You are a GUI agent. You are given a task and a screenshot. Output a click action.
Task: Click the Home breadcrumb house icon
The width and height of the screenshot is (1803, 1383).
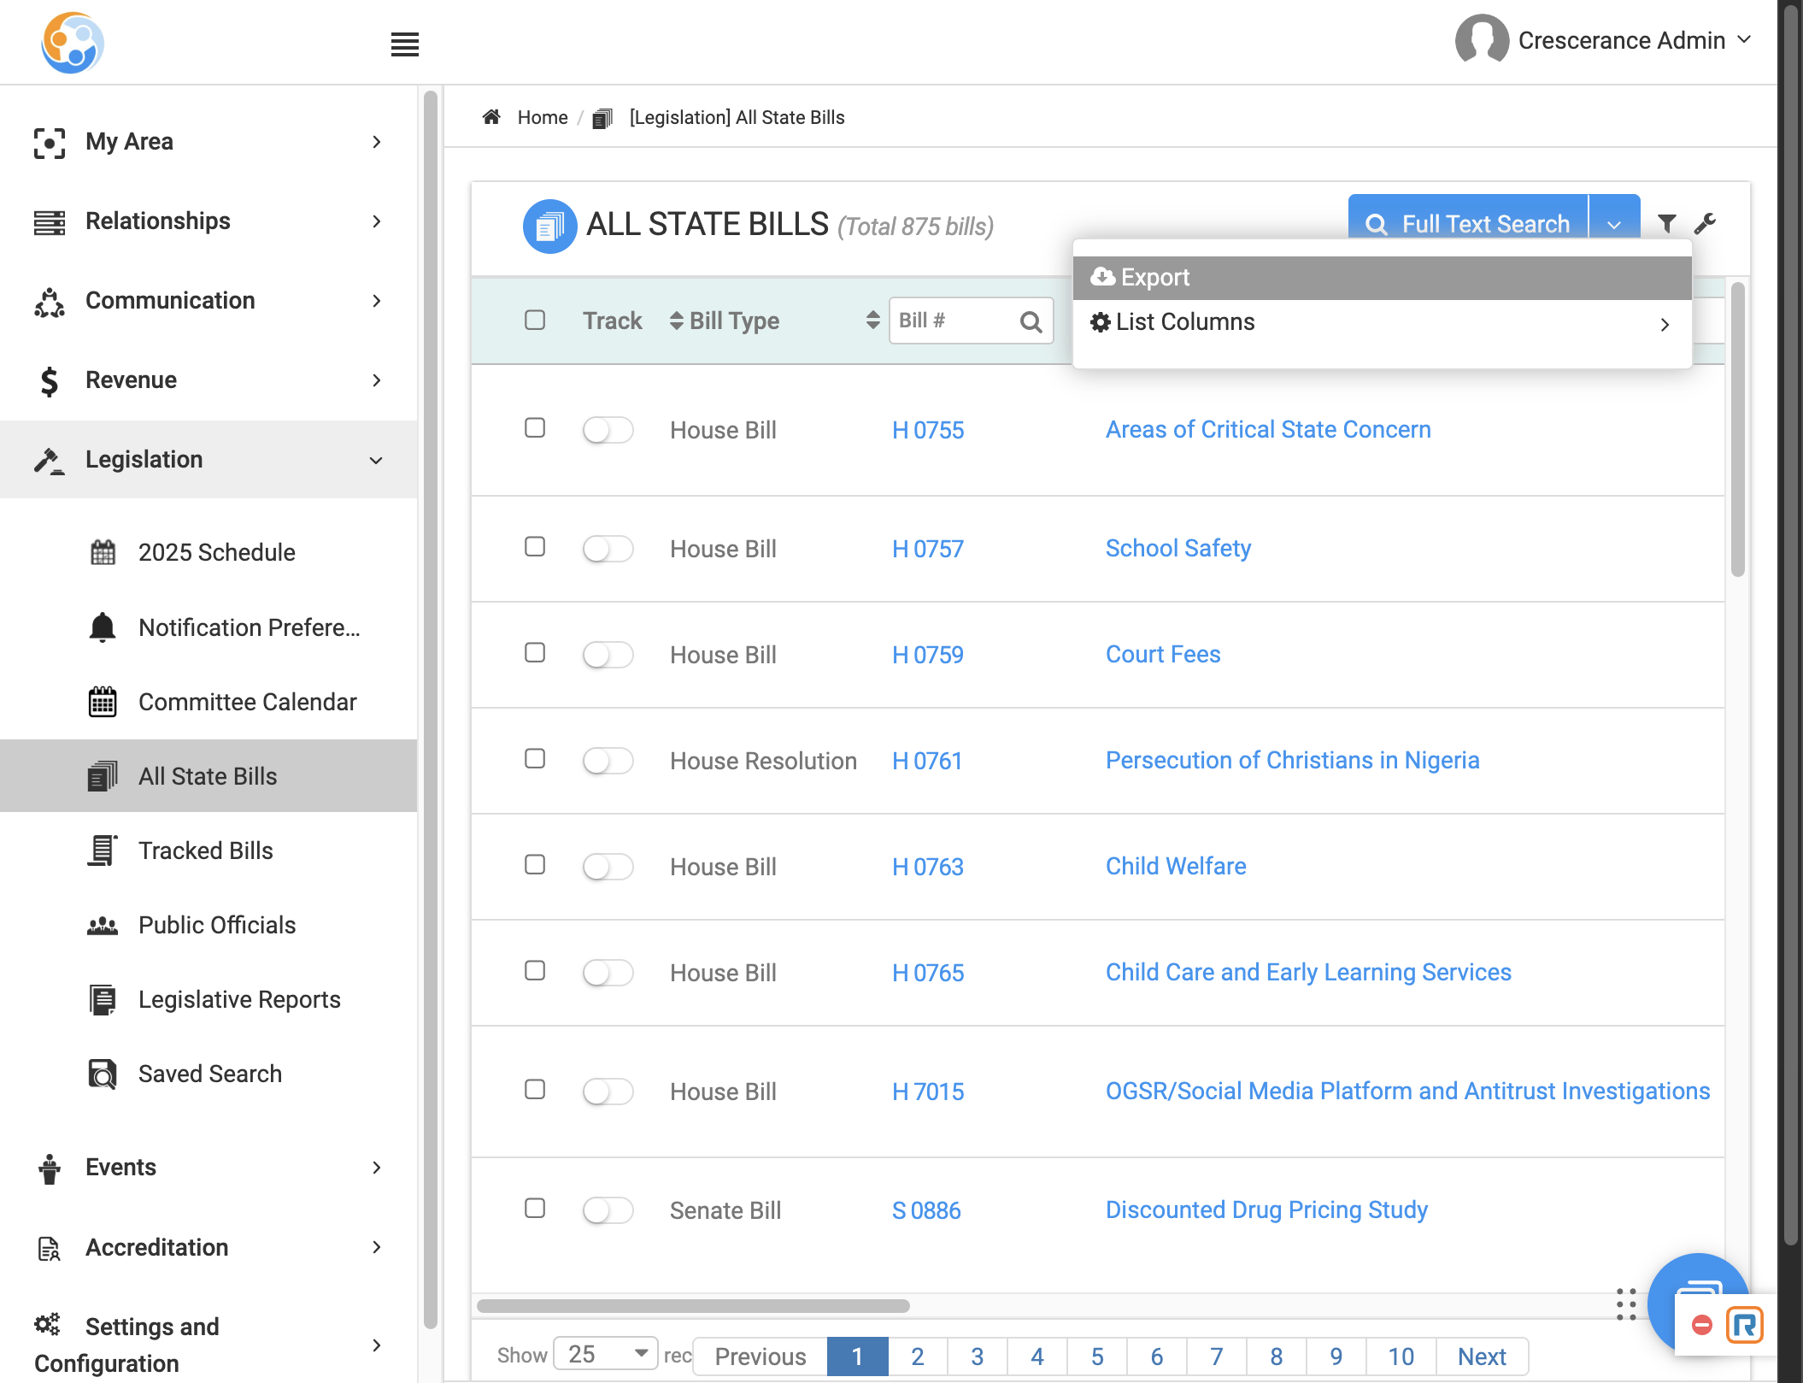491,117
